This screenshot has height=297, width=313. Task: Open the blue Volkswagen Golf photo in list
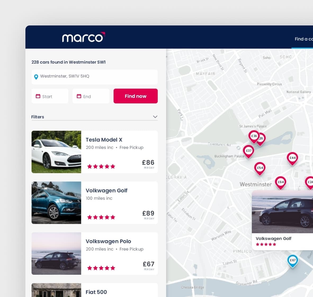[56, 203]
